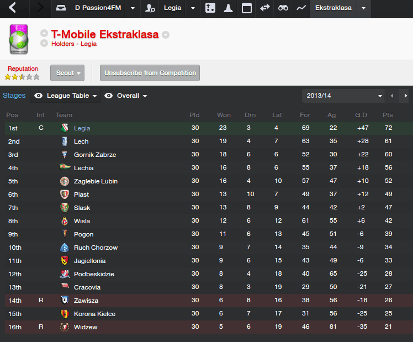
Task: Open the 2013/14 season dropdown
Action: point(343,96)
